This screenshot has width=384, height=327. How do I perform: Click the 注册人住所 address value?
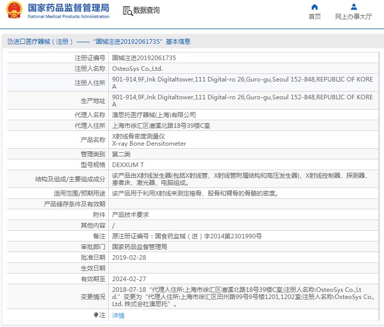243,83
